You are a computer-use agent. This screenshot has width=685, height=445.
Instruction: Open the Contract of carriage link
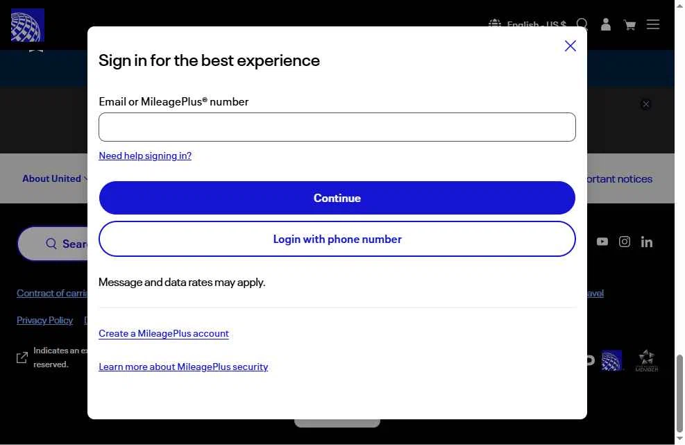pos(52,294)
